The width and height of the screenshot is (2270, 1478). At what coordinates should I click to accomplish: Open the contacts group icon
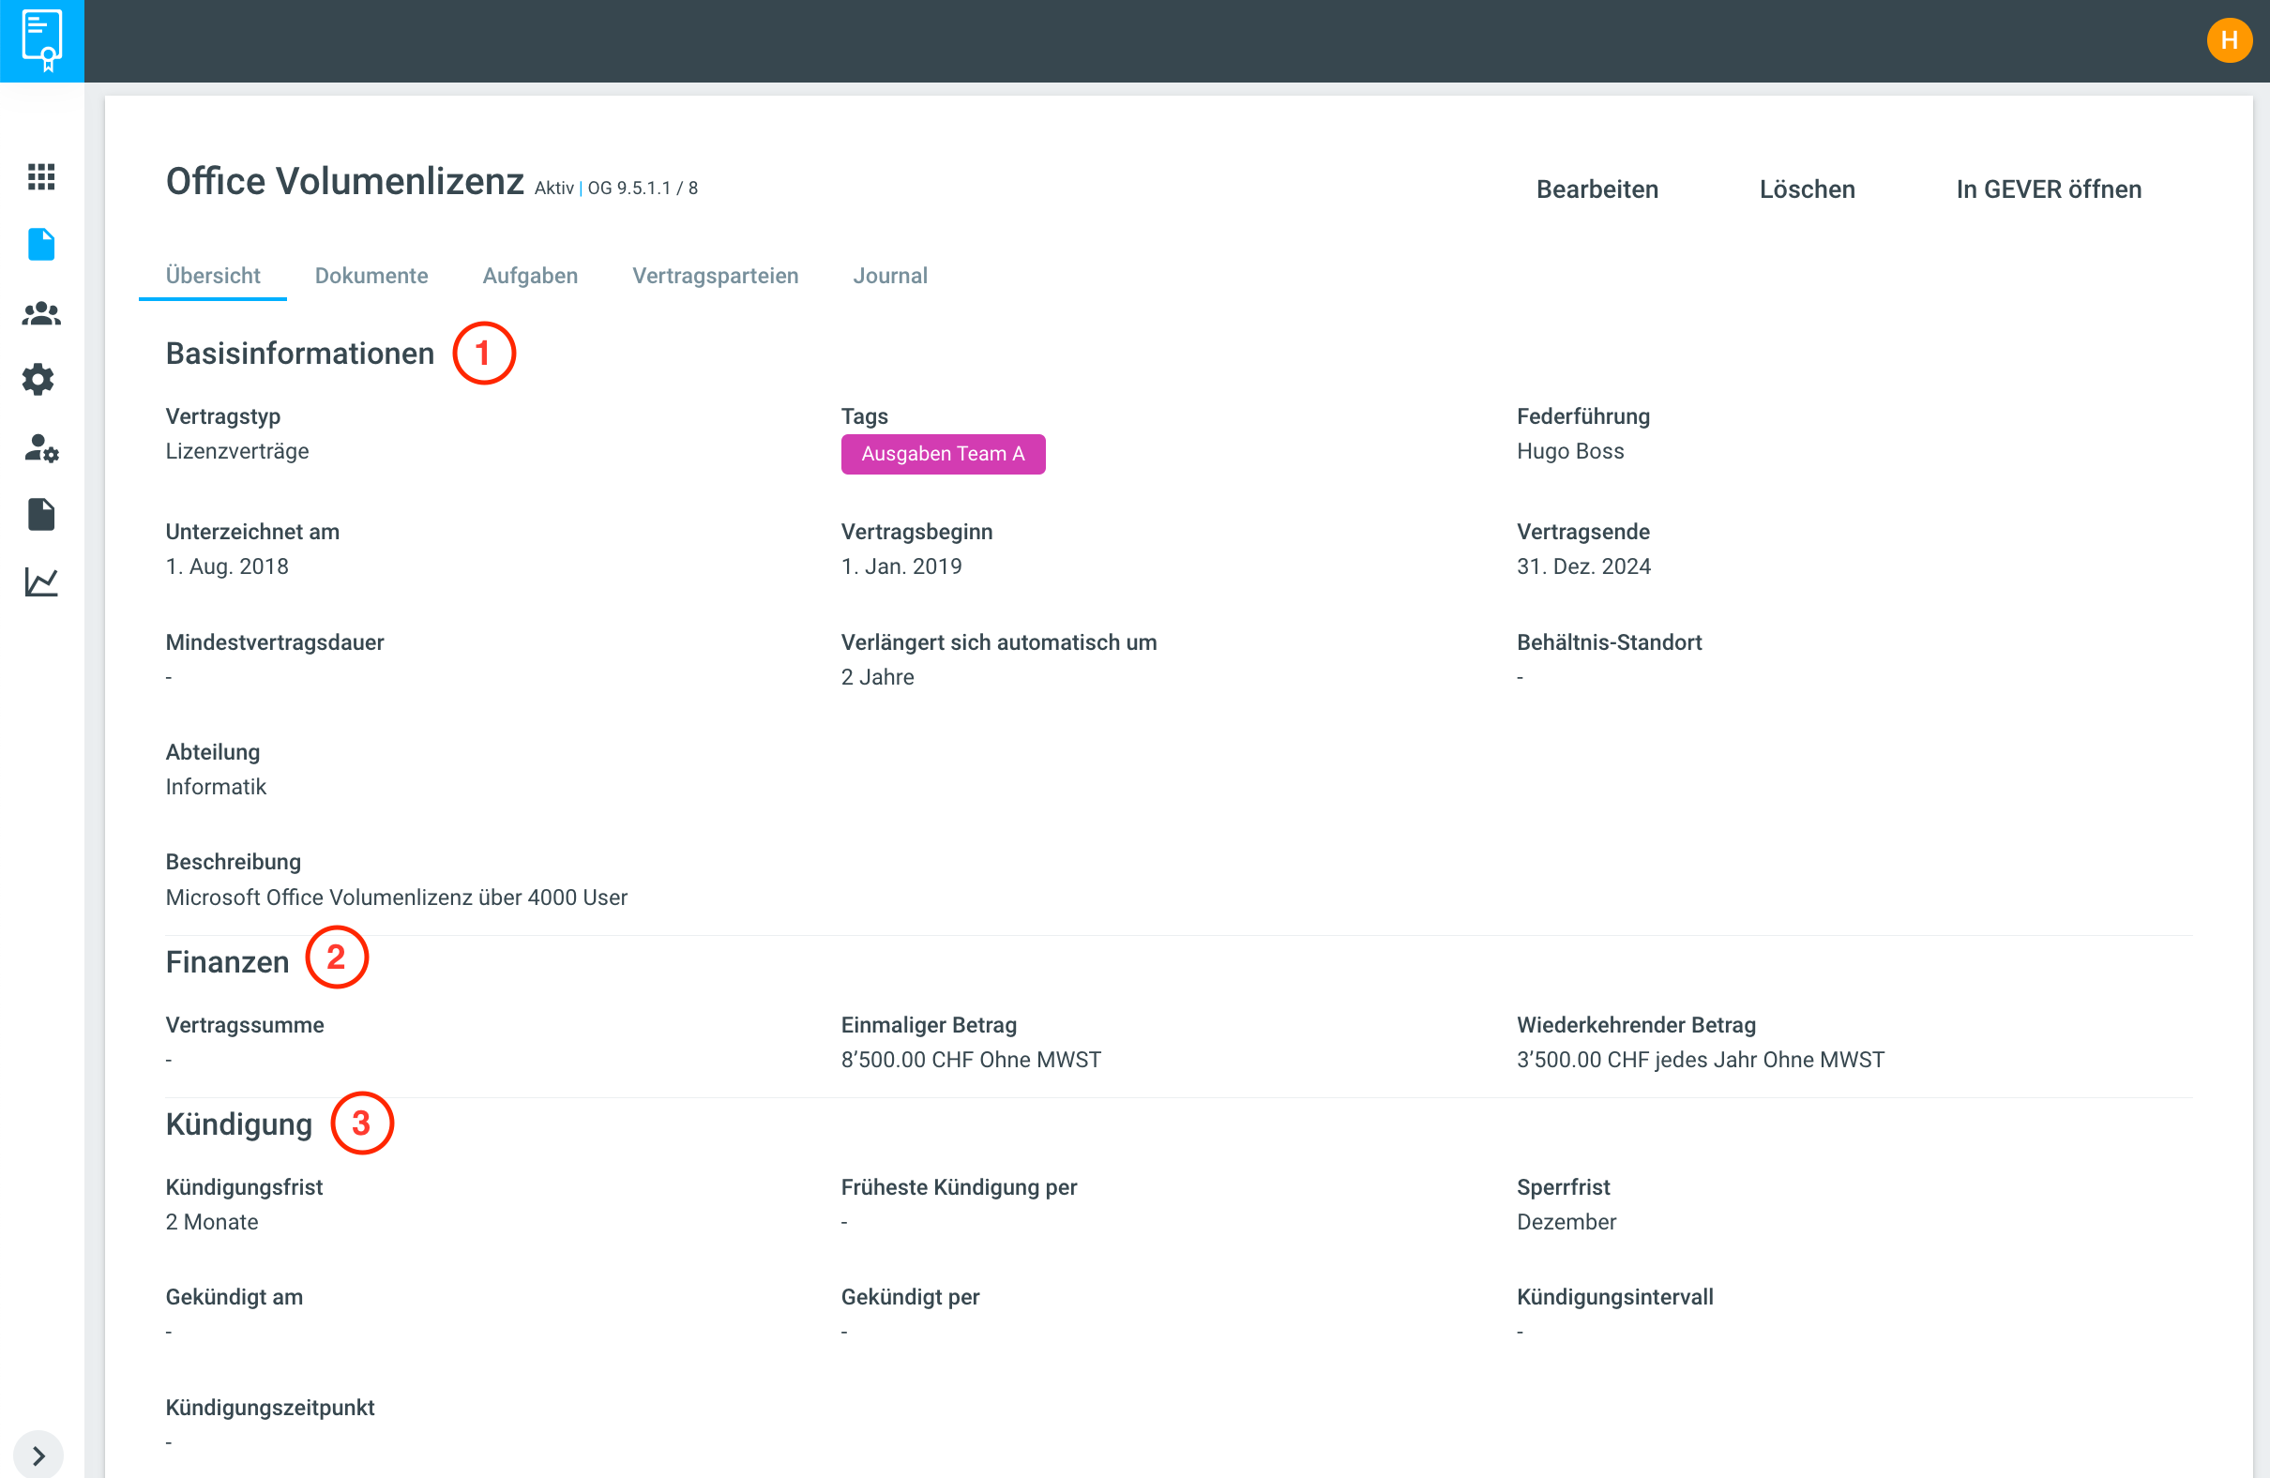41,313
